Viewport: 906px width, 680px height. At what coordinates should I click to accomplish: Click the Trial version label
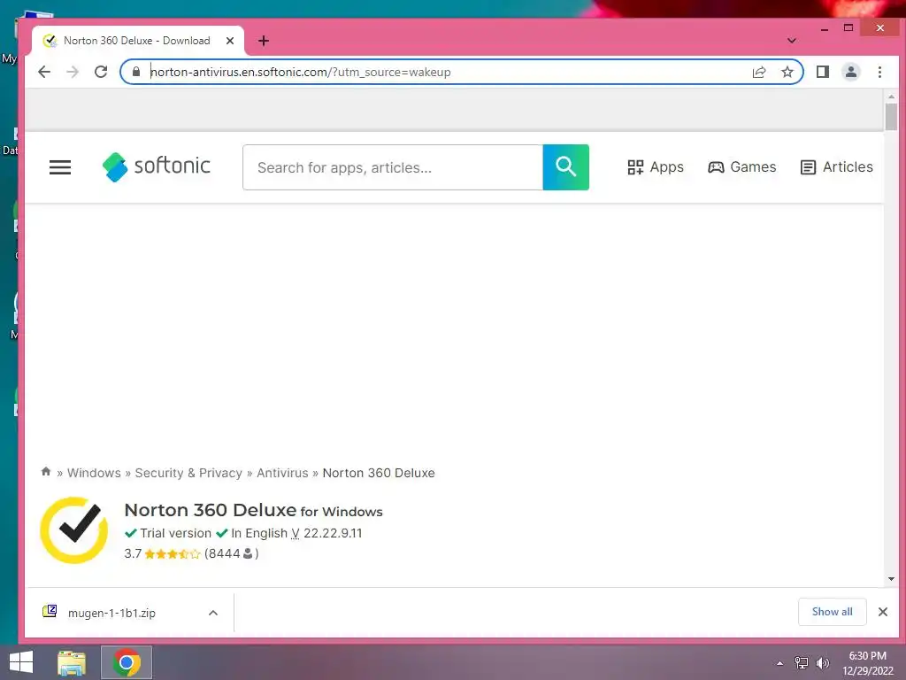176,533
